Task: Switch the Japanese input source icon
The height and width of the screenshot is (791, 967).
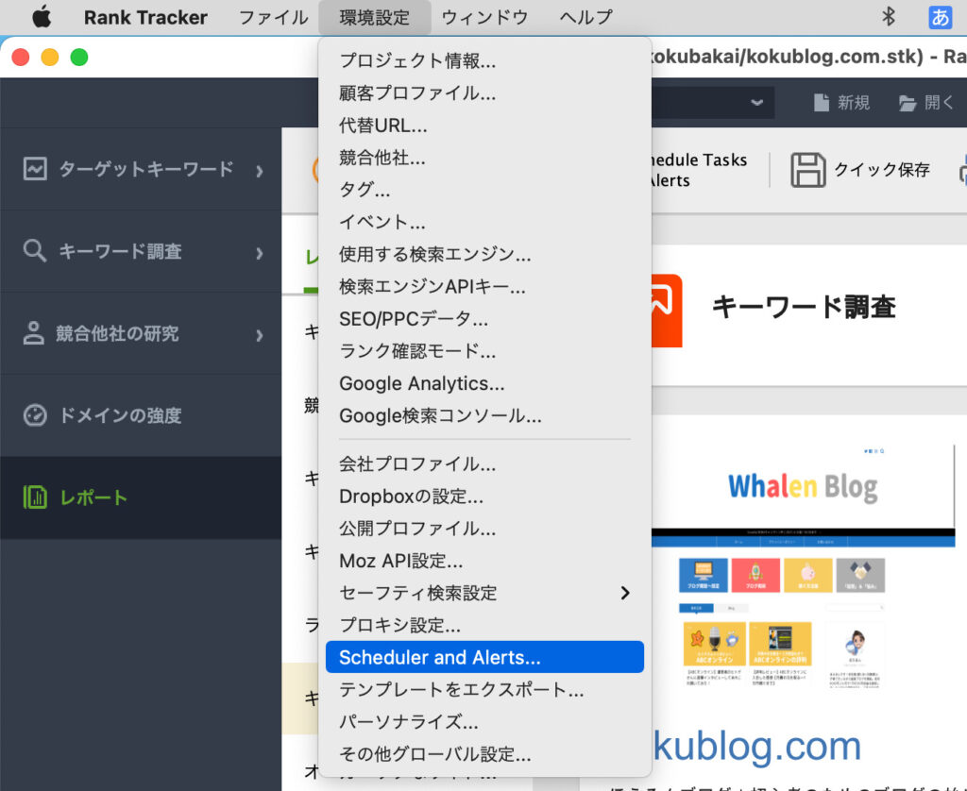Action: coord(940,17)
